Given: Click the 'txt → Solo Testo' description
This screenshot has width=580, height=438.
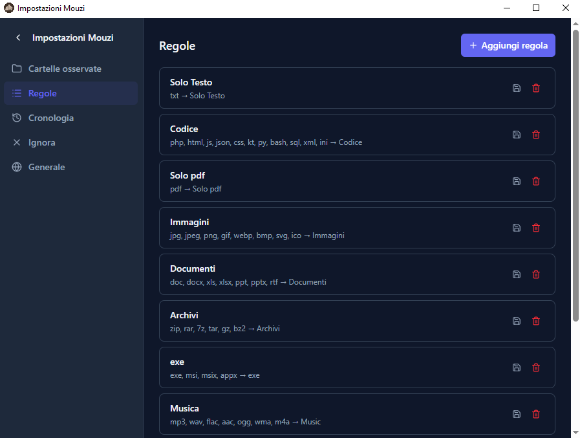Looking at the screenshot, I should [x=197, y=96].
